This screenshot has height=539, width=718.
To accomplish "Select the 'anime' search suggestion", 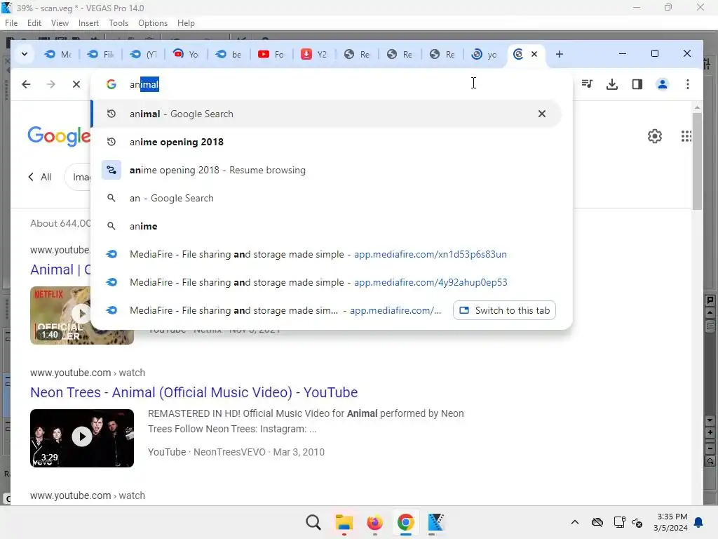I will [326, 226].
